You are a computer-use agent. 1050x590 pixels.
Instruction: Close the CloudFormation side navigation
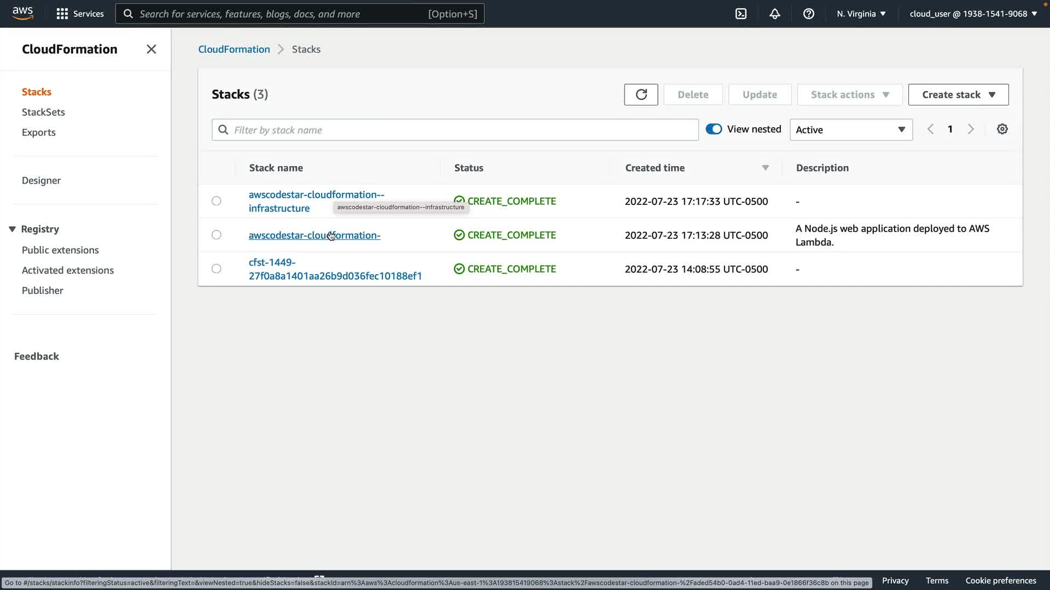pos(151,49)
